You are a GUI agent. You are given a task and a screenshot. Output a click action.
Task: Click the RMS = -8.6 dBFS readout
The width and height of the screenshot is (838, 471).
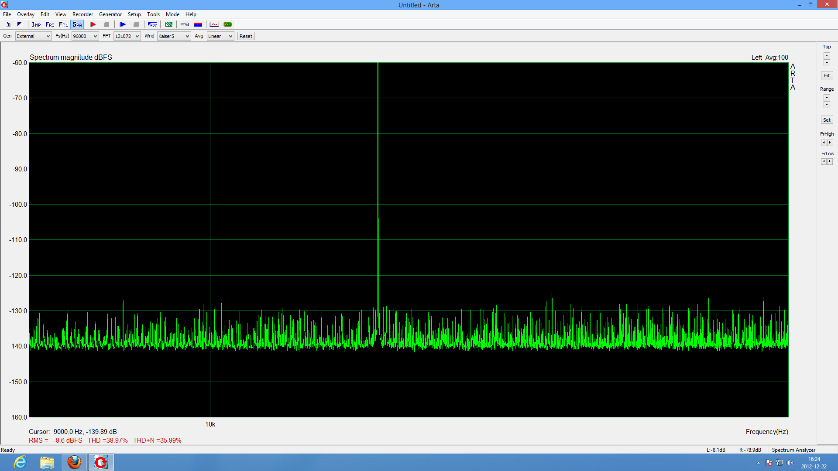[55, 440]
